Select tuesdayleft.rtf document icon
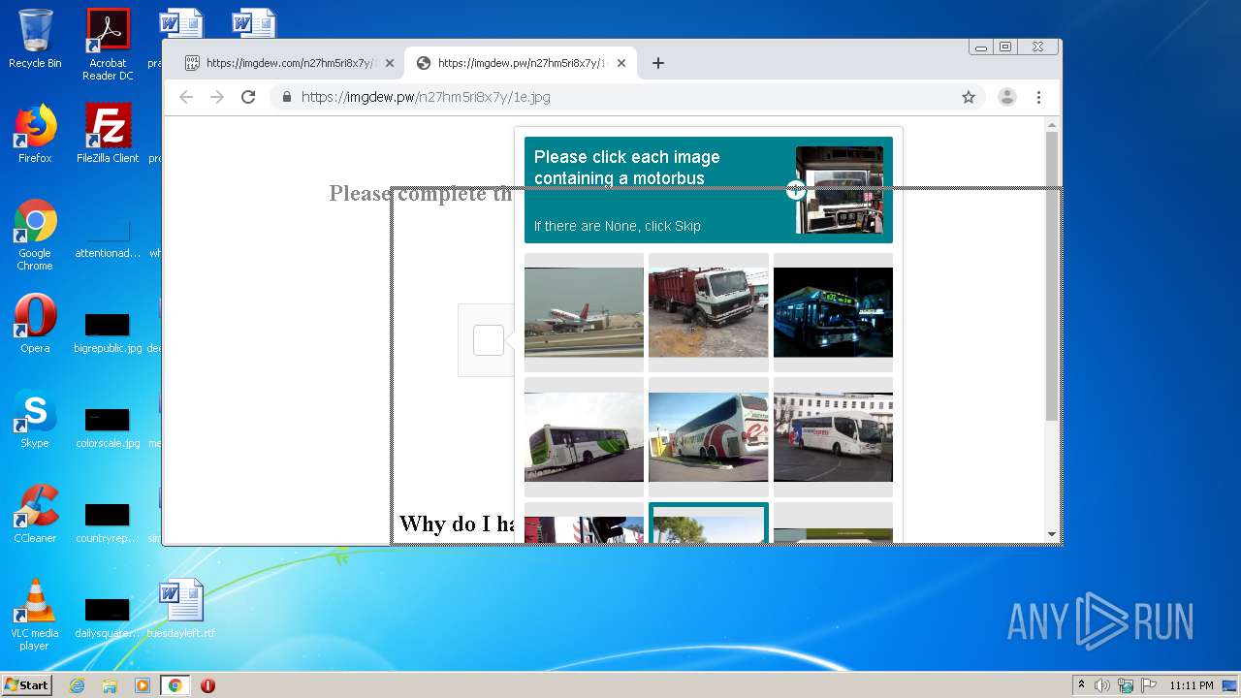Image resolution: width=1241 pixels, height=698 pixels. tap(181, 609)
